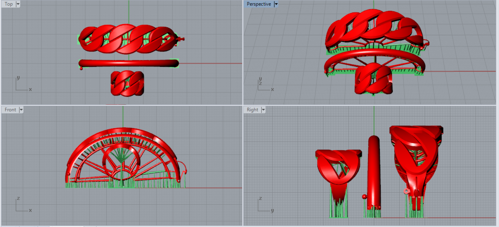Click the Right viewport title label

252,110
